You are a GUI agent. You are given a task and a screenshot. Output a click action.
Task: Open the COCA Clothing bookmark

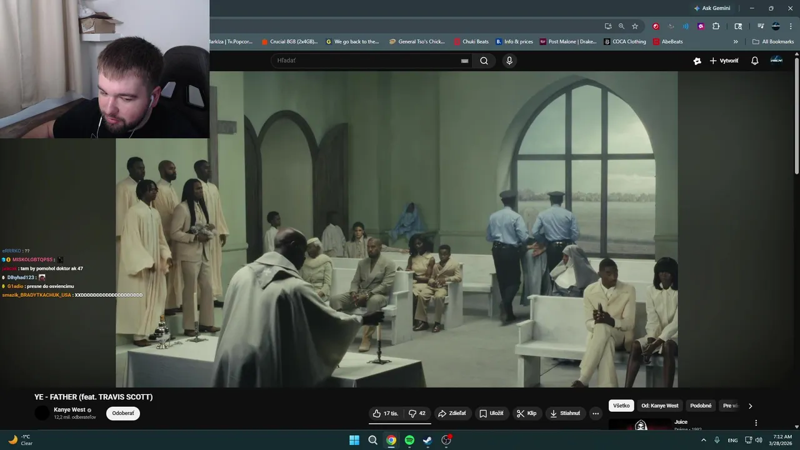pos(625,42)
